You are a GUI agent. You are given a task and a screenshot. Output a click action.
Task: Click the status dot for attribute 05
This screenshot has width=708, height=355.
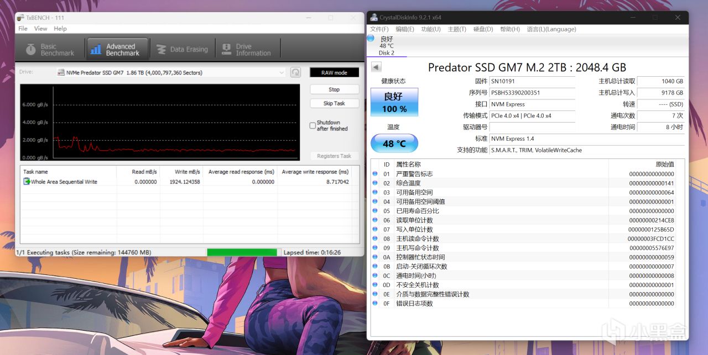click(375, 211)
